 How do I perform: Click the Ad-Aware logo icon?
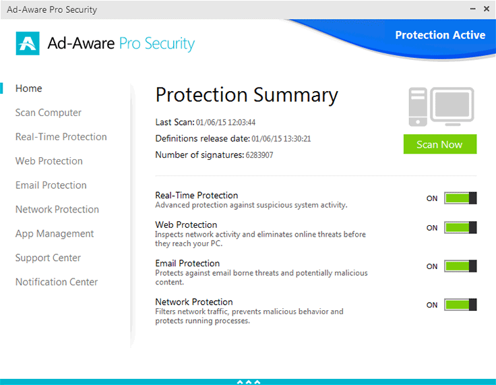[x=28, y=44]
